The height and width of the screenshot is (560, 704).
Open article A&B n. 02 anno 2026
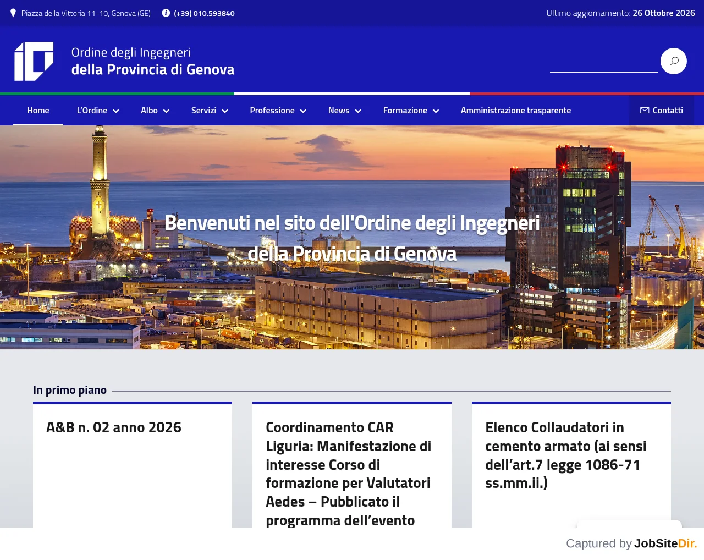coord(114,427)
